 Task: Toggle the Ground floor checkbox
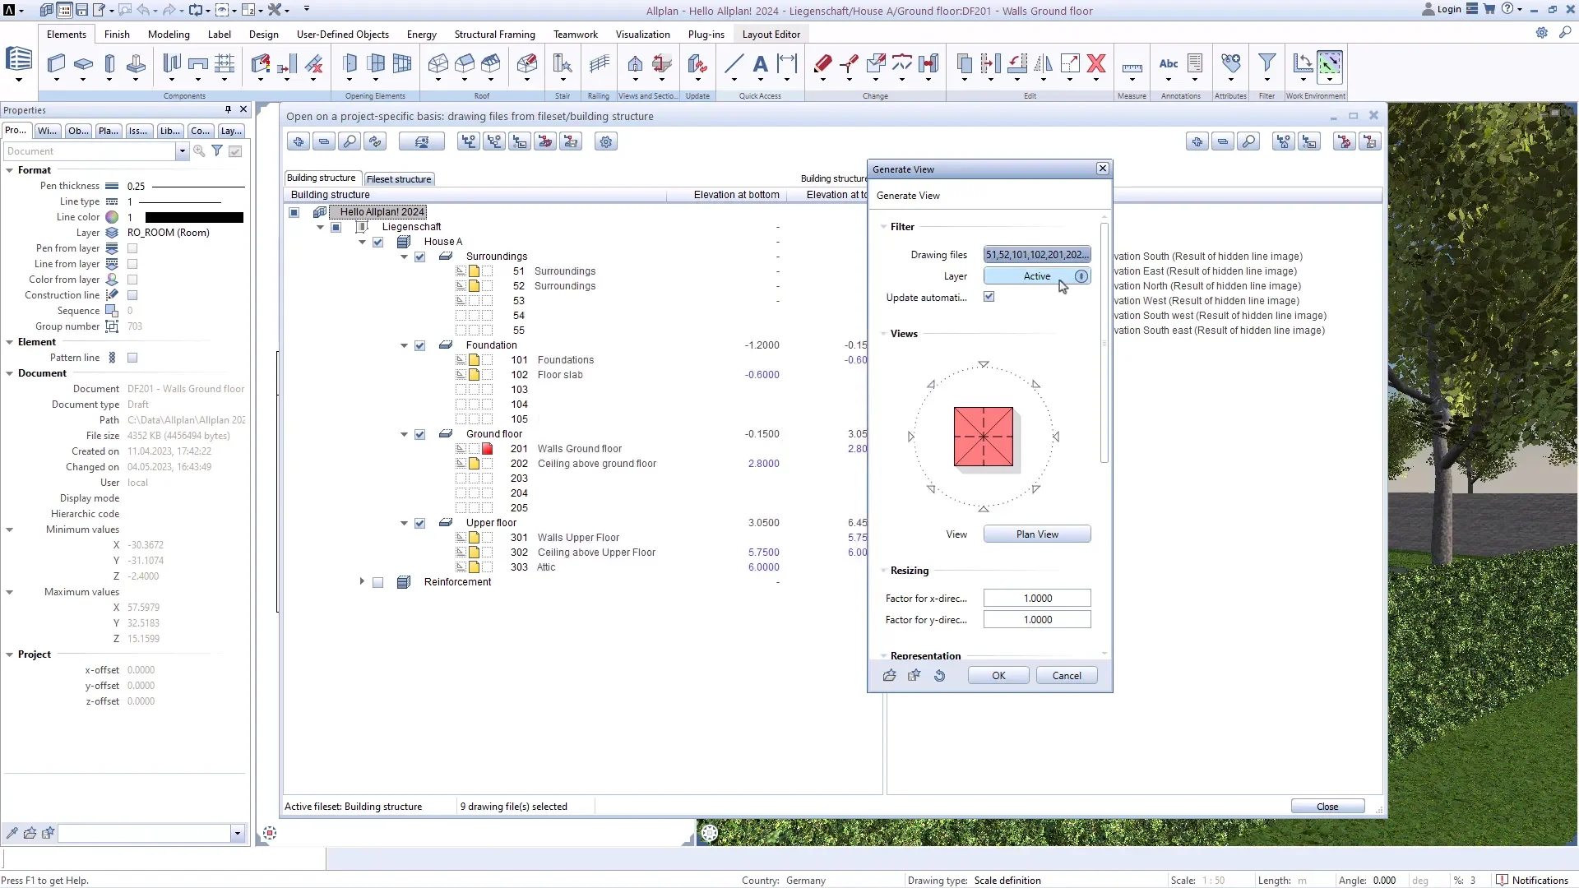click(x=419, y=434)
